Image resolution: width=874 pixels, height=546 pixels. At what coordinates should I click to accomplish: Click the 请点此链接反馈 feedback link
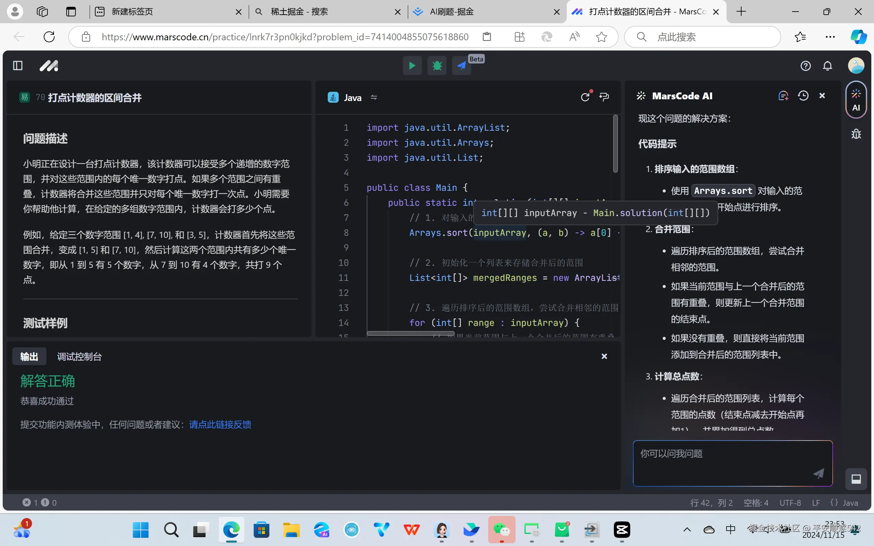(220, 424)
